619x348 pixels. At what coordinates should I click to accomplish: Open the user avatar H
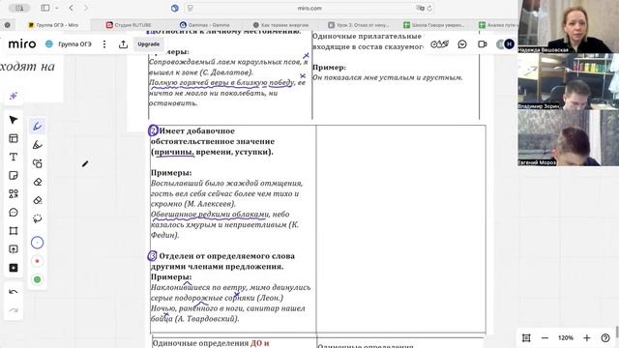(510, 44)
